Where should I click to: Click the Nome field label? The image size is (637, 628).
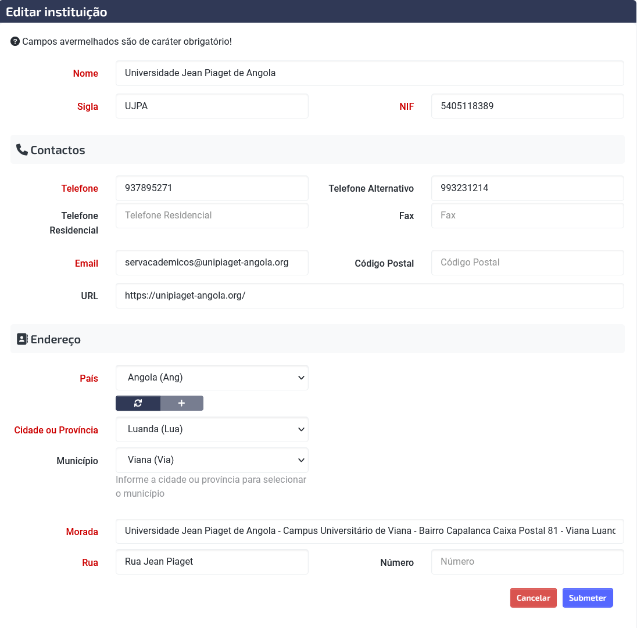tap(85, 73)
